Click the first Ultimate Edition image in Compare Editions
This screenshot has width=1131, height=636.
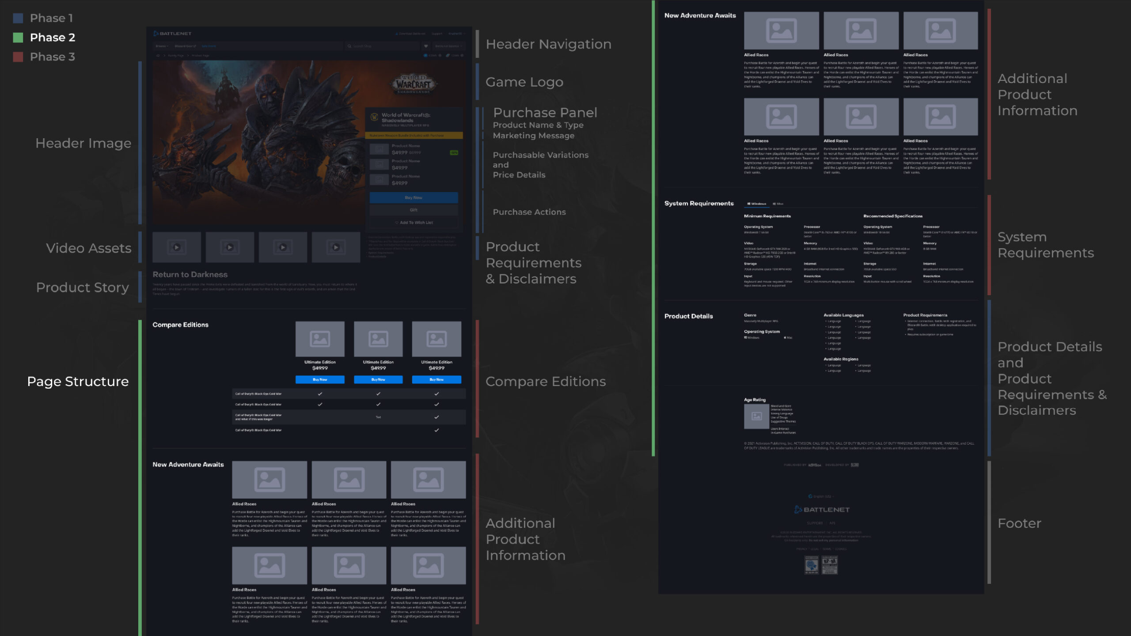click(320, 339)
